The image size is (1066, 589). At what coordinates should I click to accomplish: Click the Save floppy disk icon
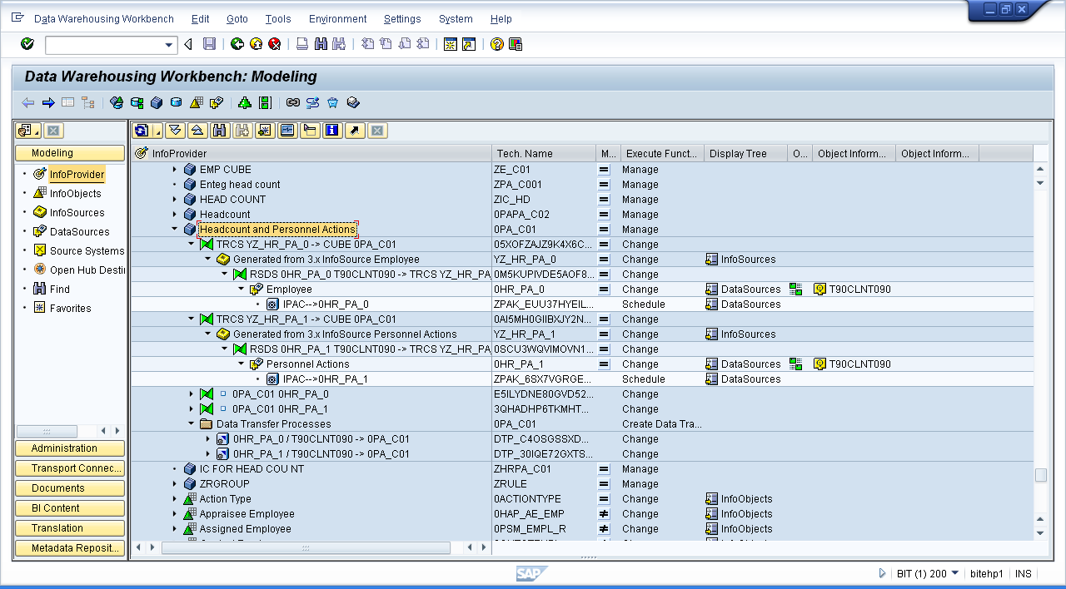click(209, 44)
